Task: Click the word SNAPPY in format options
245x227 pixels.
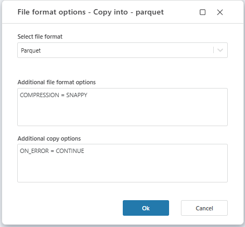Action: pyautogui.click(x=76, y=95)
